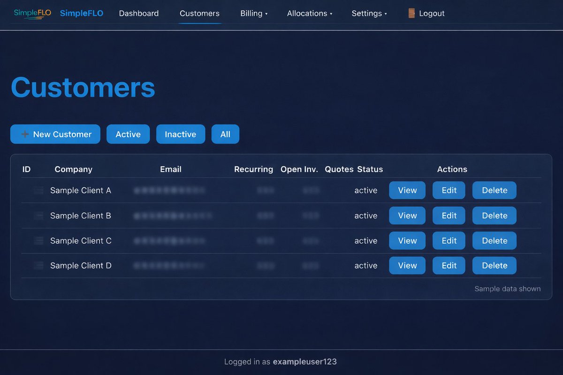Delete Sample Client A
Screen dimensions: 563x375
click(x=495, y=190)
